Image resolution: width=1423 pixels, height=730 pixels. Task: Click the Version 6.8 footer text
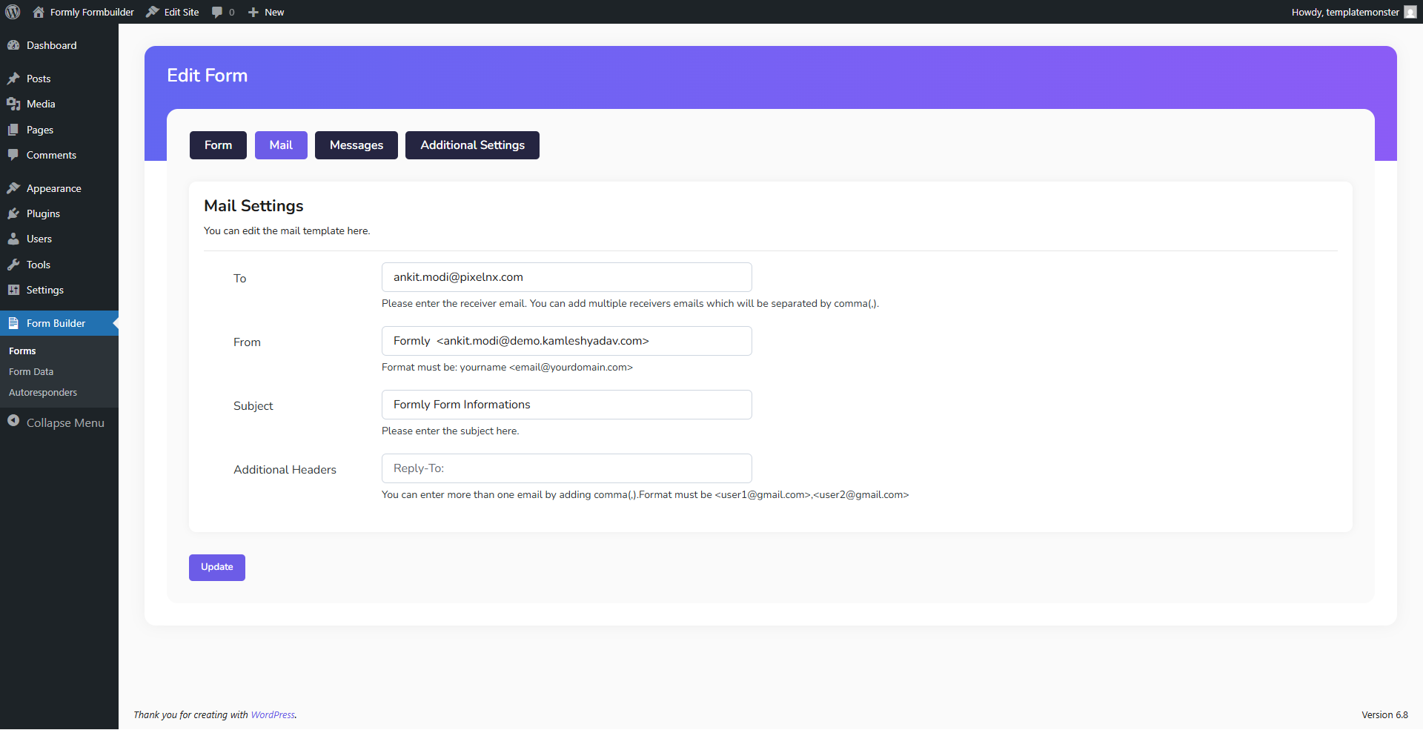[1384, 715]
